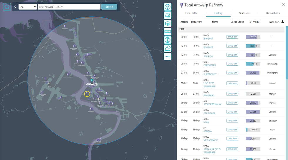
Task: Click the 17-Sep arrival date cell
Action: (184, 121)
